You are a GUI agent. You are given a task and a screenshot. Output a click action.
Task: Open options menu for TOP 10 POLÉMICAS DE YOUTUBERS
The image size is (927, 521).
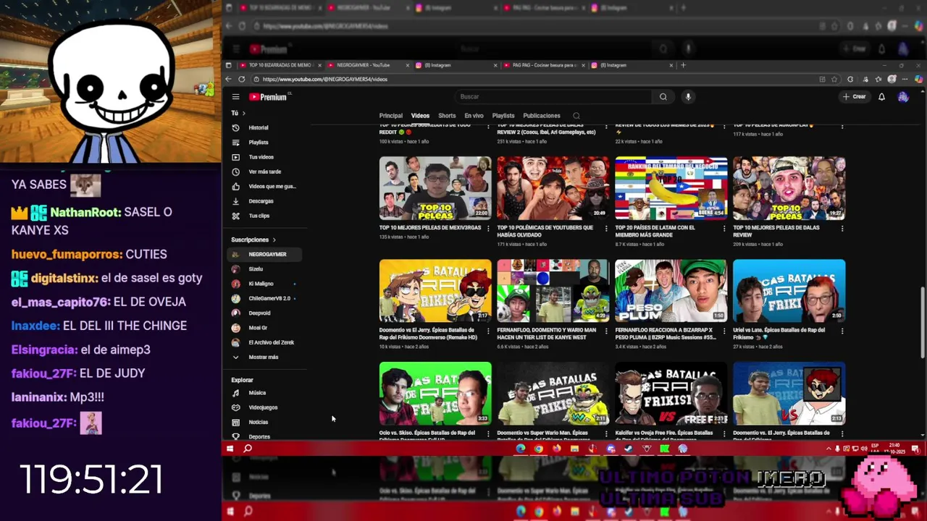pos(605,229)
